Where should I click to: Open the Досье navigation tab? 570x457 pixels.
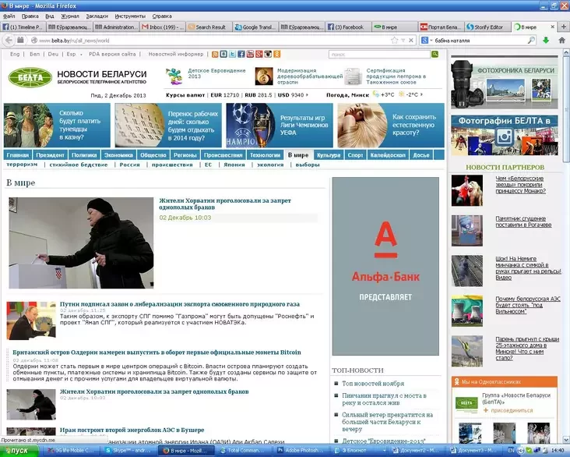tap(421, 154)
